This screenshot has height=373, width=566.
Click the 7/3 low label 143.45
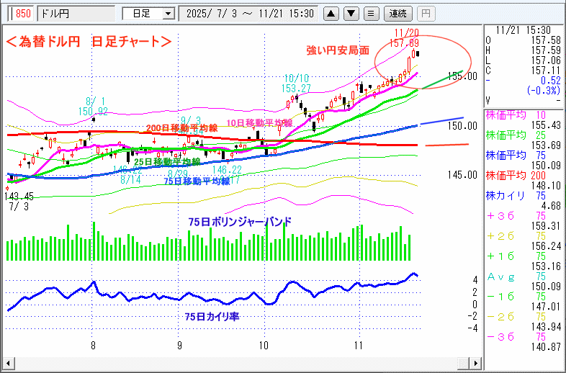18,196
